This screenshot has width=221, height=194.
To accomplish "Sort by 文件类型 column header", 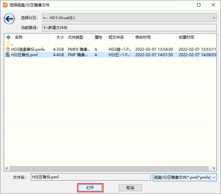I will pos(75,37).
